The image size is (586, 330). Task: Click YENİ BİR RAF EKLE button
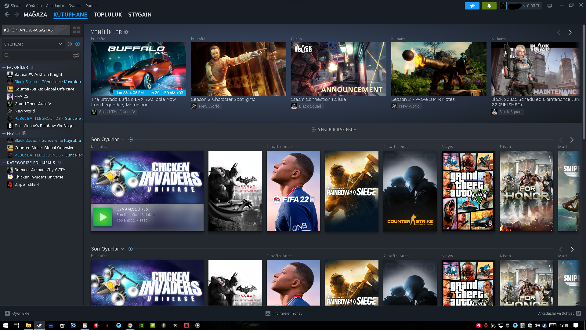[333, 130]
